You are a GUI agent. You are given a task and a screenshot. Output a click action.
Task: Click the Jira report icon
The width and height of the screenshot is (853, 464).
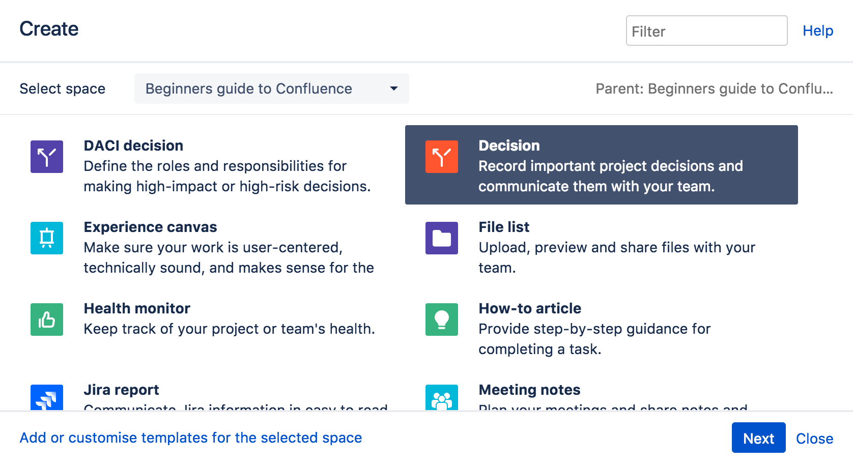click(x=47, y=398)
